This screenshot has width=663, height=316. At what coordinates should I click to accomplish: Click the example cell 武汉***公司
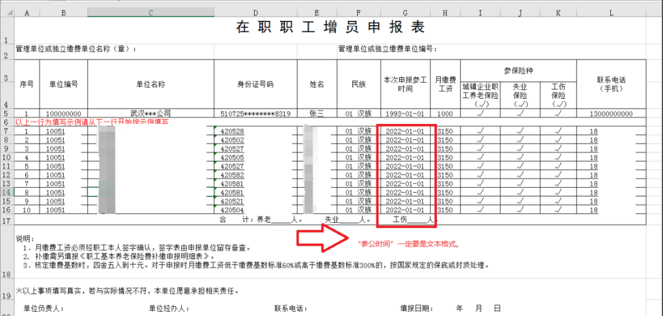coord(150,114)
